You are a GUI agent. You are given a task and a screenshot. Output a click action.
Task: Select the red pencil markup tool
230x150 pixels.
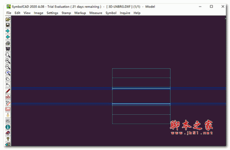pyautogui.click(x=8, y=91)
